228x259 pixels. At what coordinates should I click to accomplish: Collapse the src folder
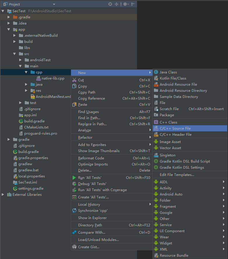coord(15,54)
